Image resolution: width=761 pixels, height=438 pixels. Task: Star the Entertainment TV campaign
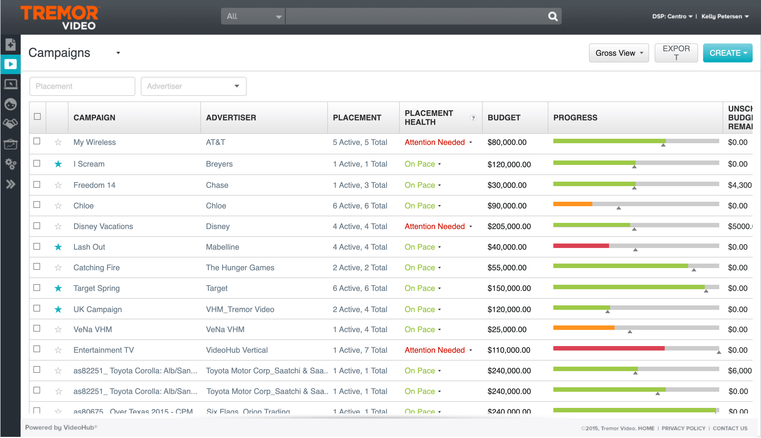click(58, 350)
